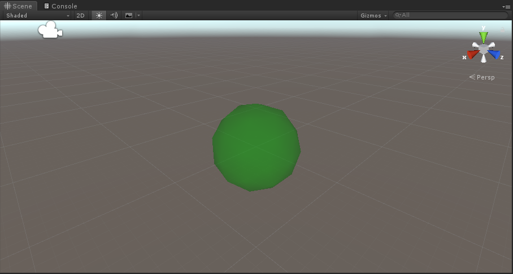Open the Shaded draw mode dropdown
This screenshot has width=513, height=274.
coord(38,15)
